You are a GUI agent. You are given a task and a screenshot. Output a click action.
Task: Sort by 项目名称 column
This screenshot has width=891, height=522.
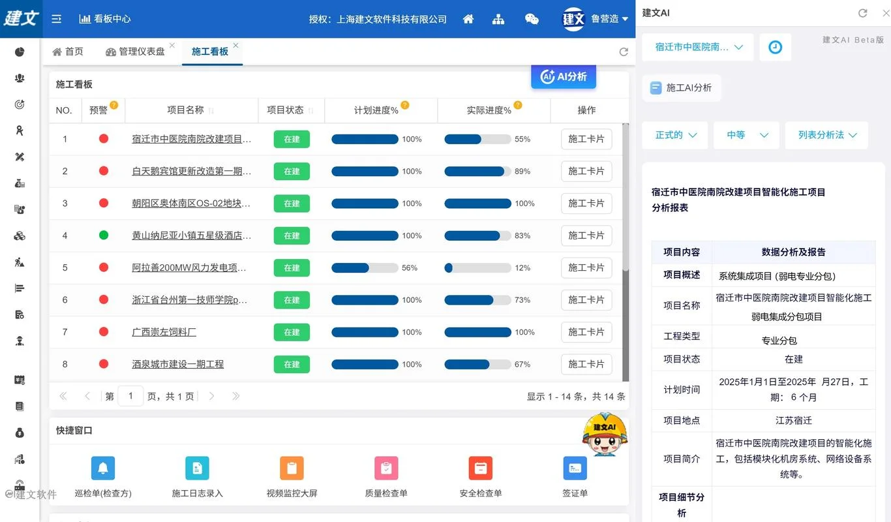click(x=211, y=111)
